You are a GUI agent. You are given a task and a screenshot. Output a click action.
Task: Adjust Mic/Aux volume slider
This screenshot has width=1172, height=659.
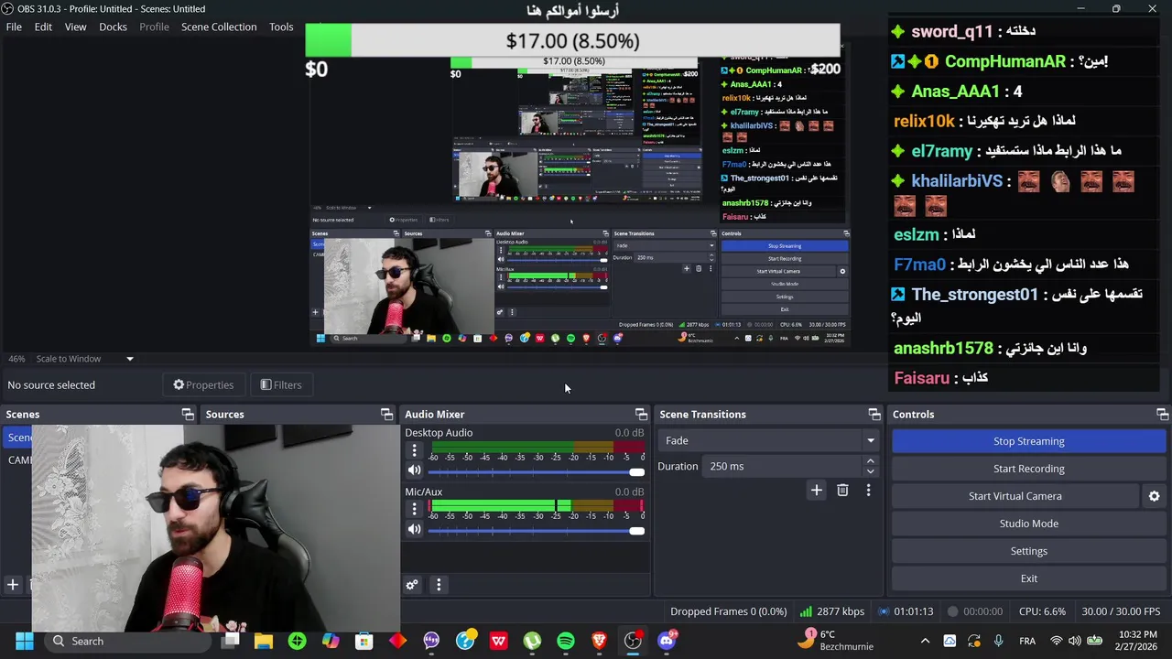[x=536, y=531]
